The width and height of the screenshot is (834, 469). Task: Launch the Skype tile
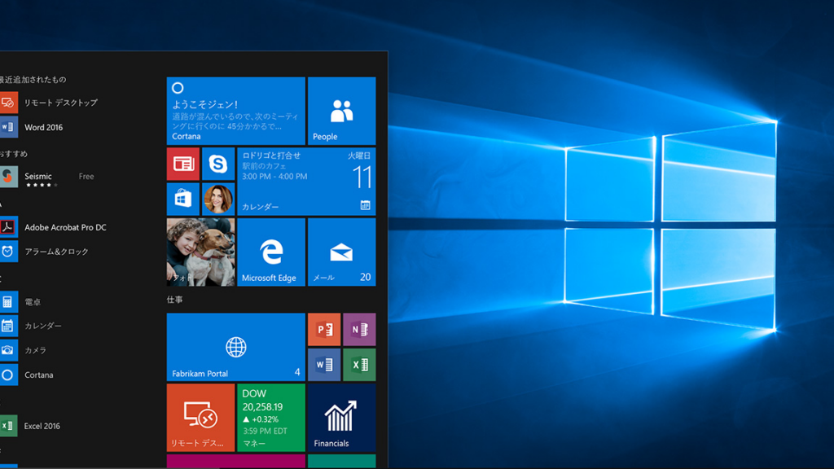click(x=217, y=164)
